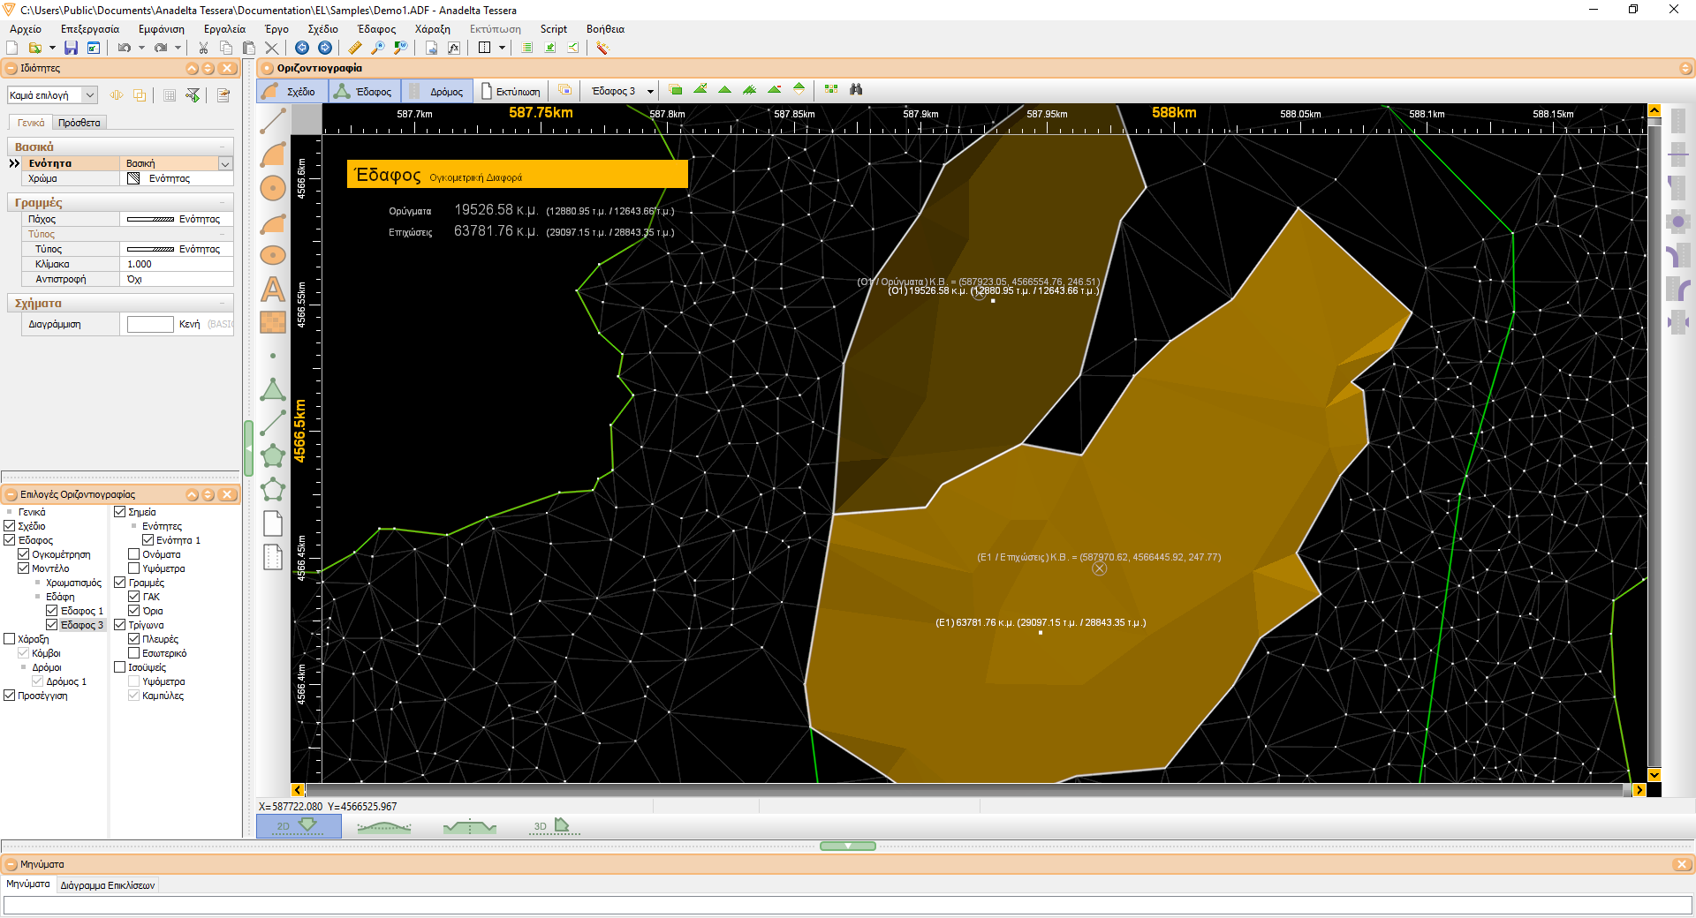The image size is (1696, 918).
Task: Expand the Ενότητα Βασική dropdown arrow
Action: pos(225,163)
